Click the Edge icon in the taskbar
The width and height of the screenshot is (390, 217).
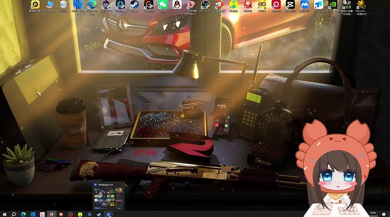coord(23,214)
